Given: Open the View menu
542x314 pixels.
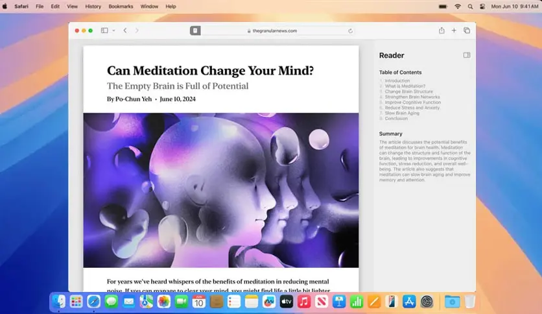Looking at the screenshot, I should pos(72,6).
